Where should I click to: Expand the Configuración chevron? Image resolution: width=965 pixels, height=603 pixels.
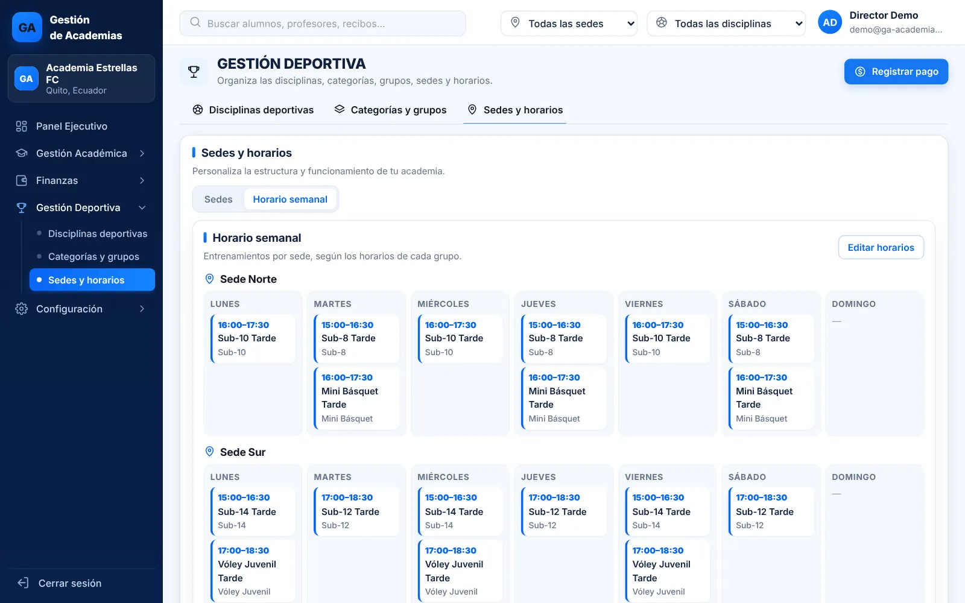coord(142,309)
